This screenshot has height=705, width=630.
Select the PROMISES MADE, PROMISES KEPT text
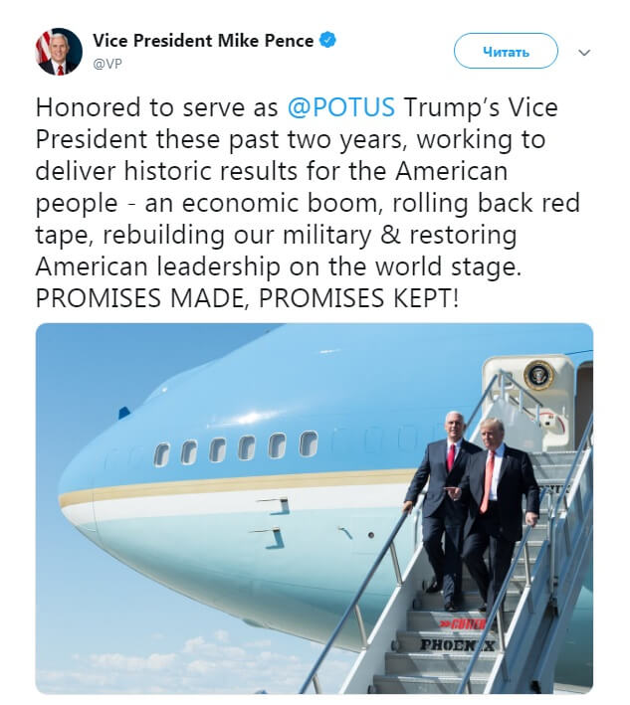pyautogui.click(x=247, y=298)
